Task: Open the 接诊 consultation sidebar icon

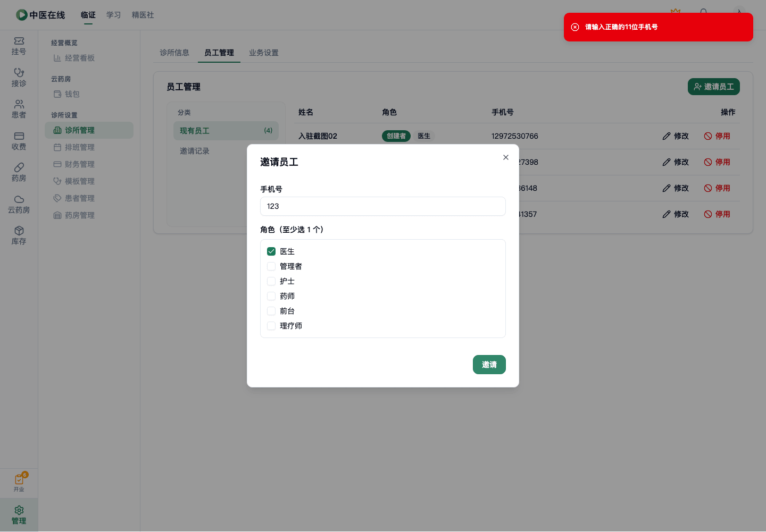Action: coord(19,78)
